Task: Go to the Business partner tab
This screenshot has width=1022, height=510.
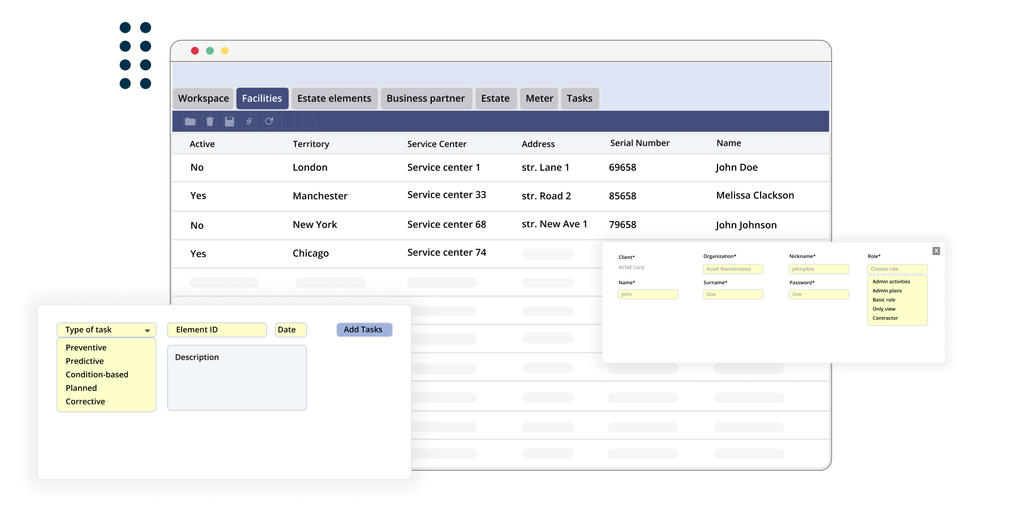Action: (426, 98)
